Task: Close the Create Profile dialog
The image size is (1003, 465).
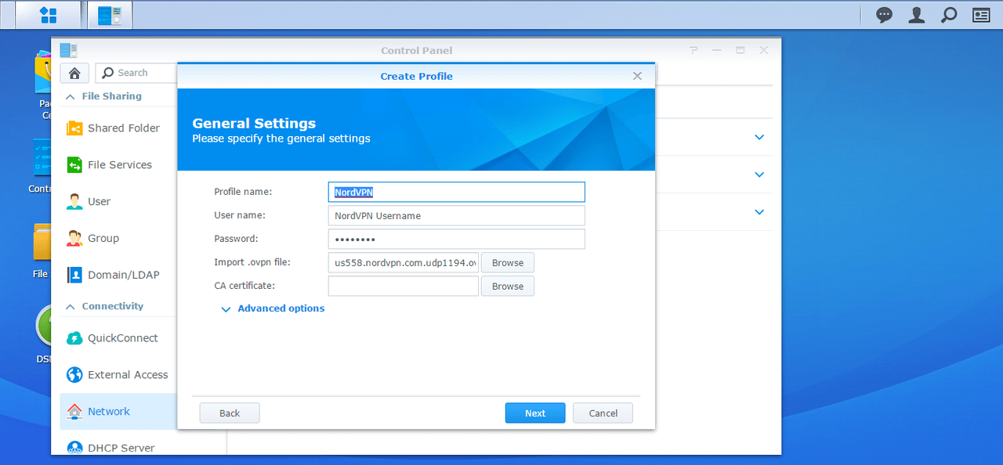Action: pos(637,76)
